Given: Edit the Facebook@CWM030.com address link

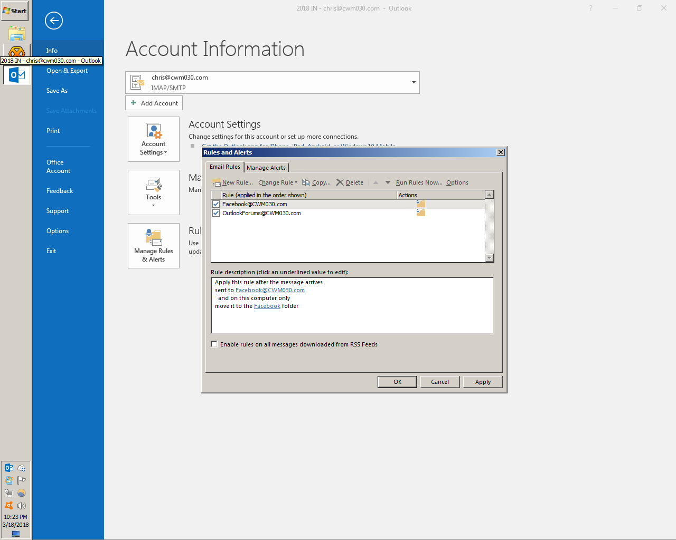Looking at the screenshot, I should tap(270, 290).
